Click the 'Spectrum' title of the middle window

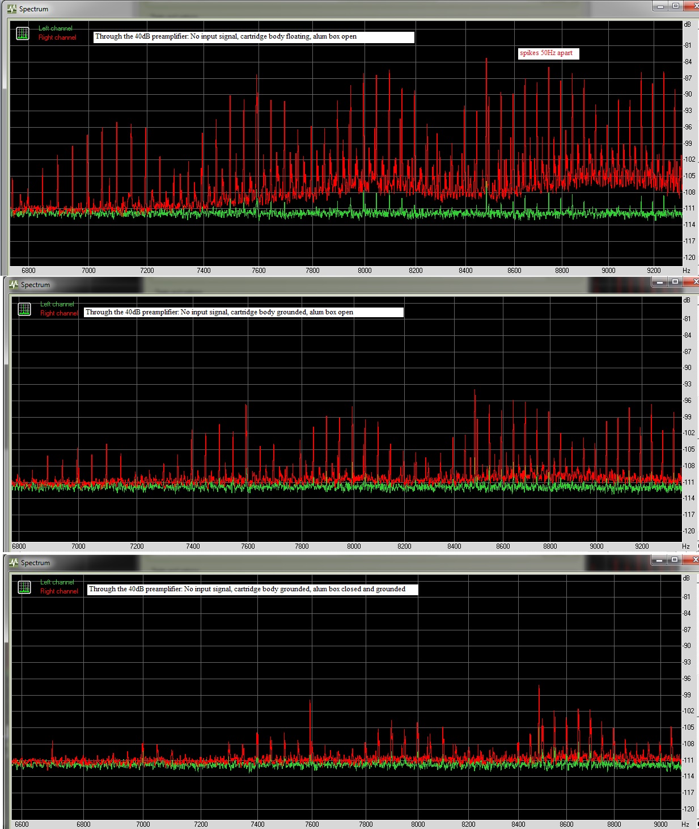35,285
